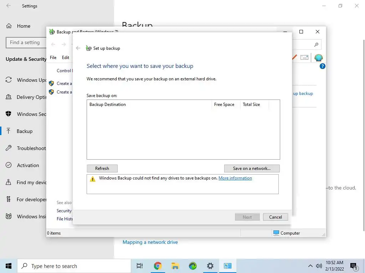Image resolution: width=365 pixels, height=273 pixels.
Task: Click the Set up backup wizard icon
Action: pyautogui.click(x=88, y=48)
